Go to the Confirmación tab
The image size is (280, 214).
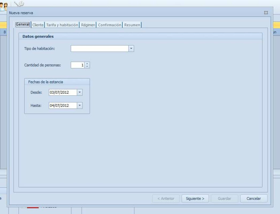[110, 25]
